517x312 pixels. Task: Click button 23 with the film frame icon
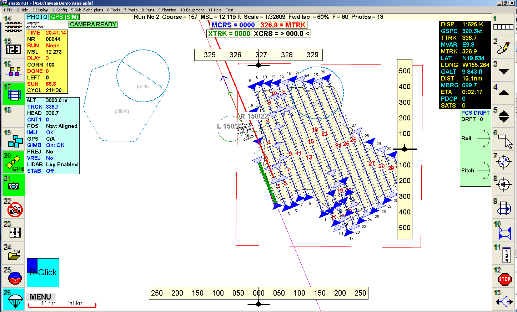(14, 230)
